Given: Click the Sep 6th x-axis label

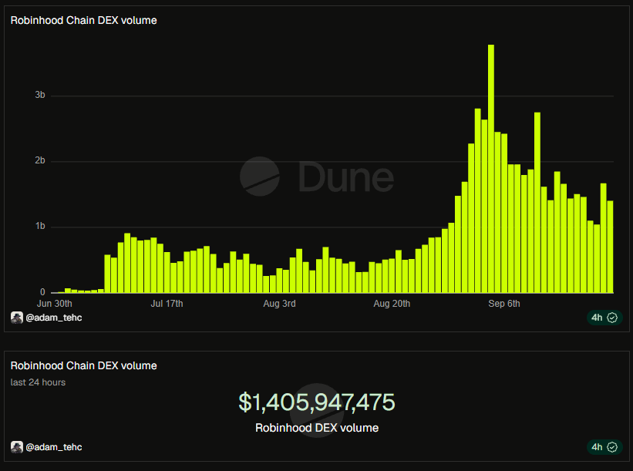Looking at the screenshot, I should click(x=504, y=304).
